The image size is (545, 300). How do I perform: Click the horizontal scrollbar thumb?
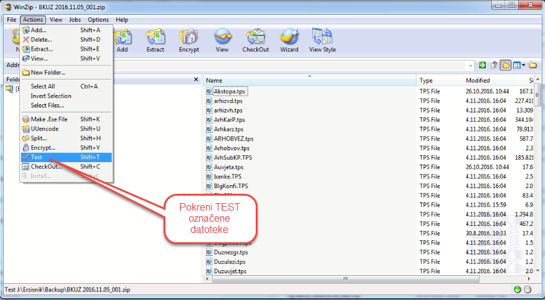[345, 278]
